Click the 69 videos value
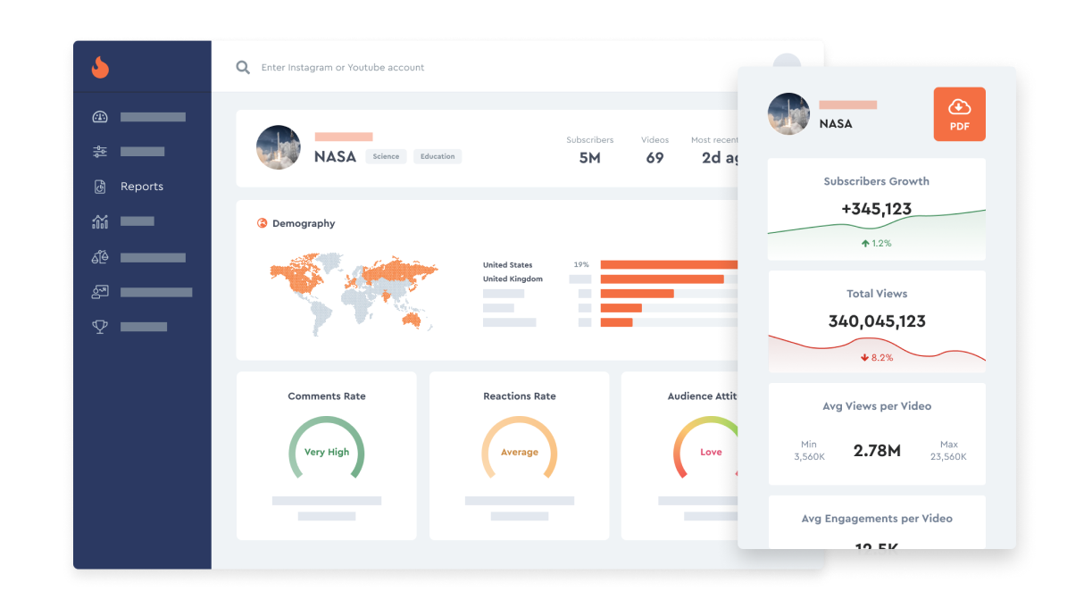Image resolution: width=1092 pixels, height=616 pixels. point(654,158)
